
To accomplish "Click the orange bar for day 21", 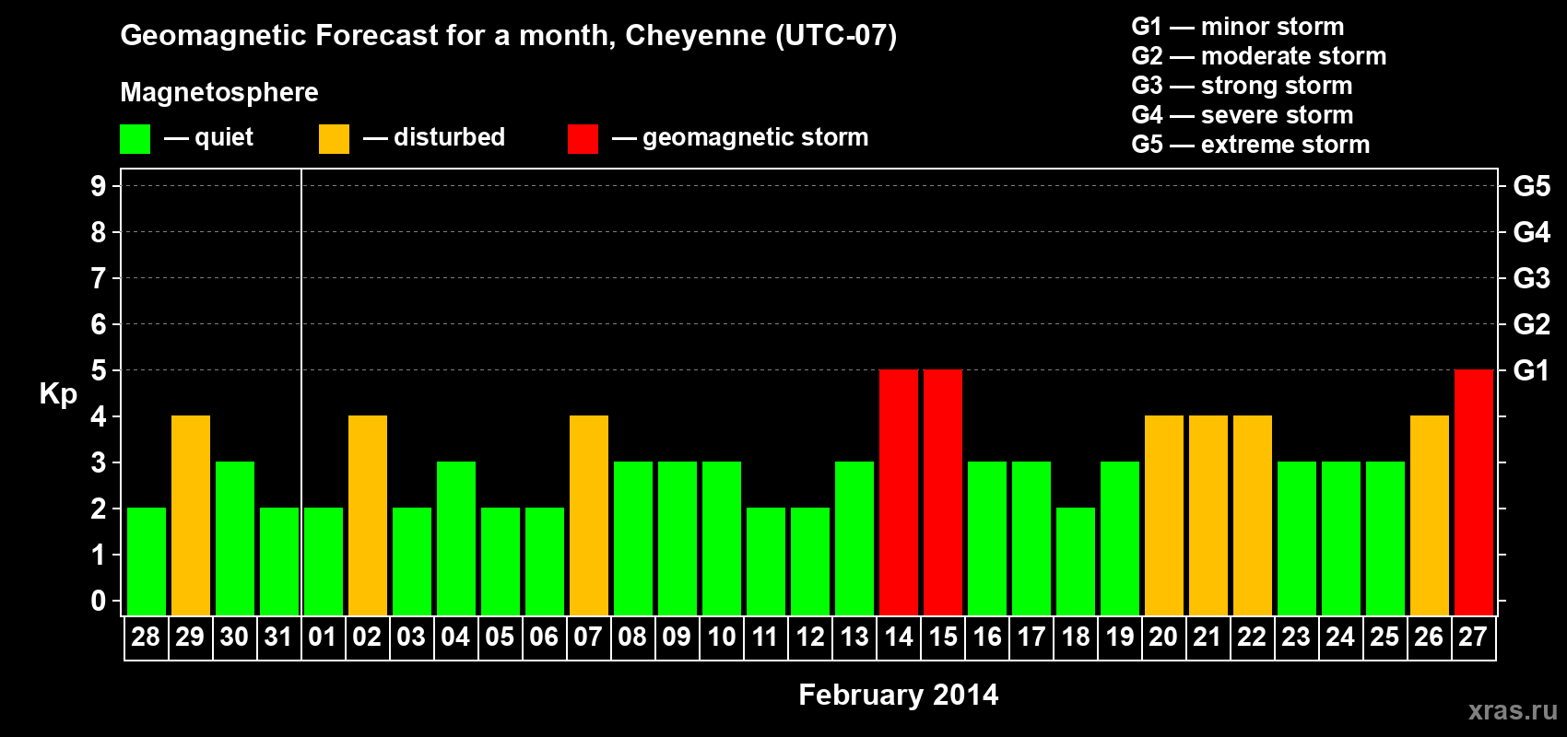I will [1208, 516].
